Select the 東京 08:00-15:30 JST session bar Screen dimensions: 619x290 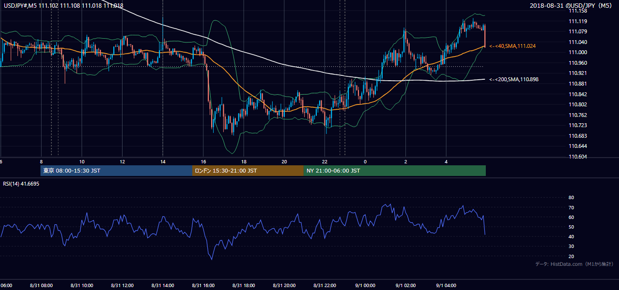[116, 171]
